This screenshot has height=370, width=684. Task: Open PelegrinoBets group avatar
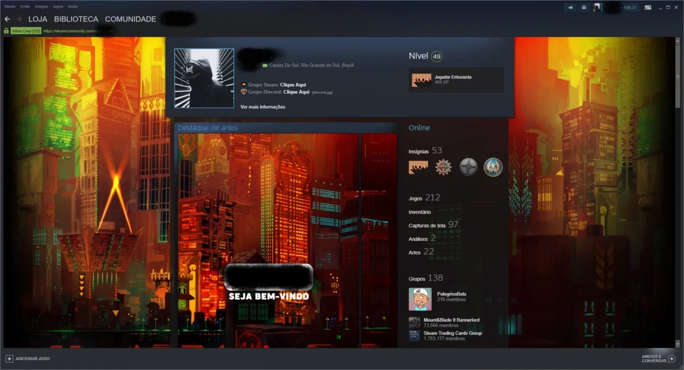(x=420, y=299)
